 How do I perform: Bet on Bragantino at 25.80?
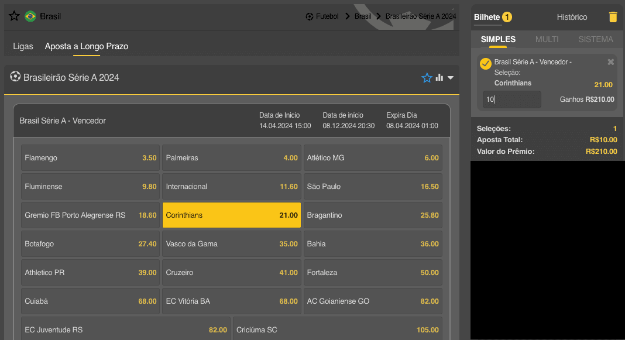tap(373, 215)
